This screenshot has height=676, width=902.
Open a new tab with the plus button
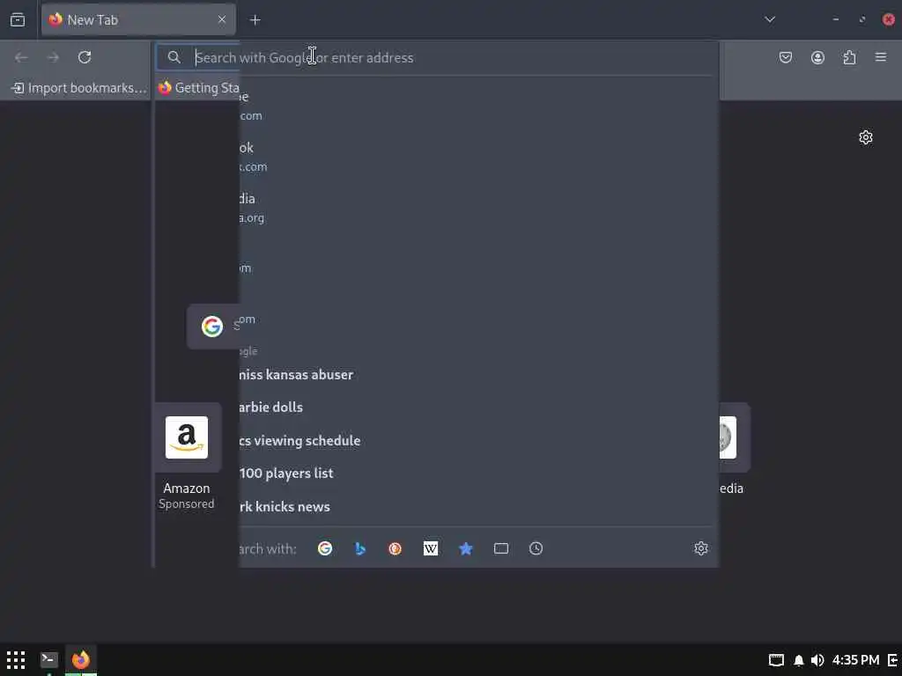coord(255,20)
